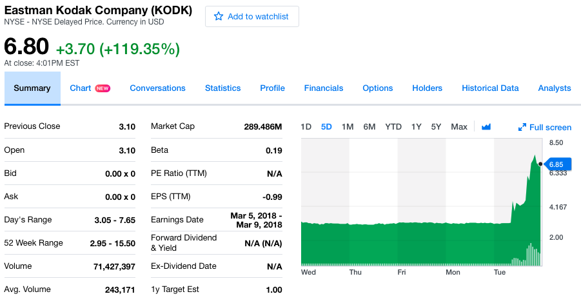Add KODK to watchlist
Viewport: 581px width, 303px height.
252,16
